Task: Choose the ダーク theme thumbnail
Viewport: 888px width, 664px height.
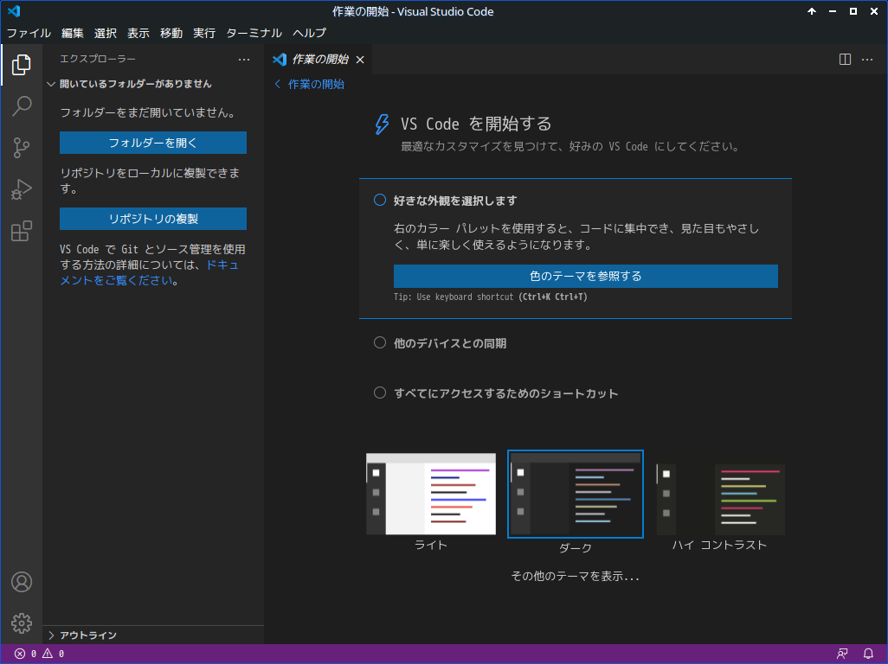Action: [576, 494]
